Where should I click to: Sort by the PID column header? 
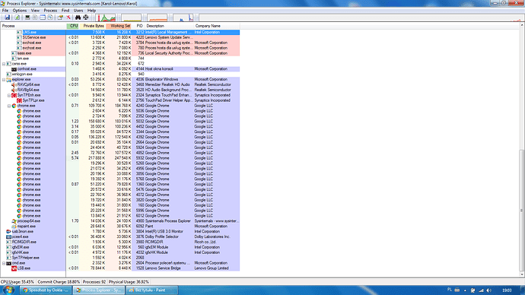(138, 26)
